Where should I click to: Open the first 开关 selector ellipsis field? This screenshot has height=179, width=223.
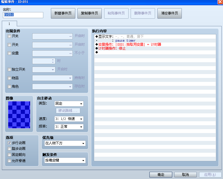coord(52,36)
